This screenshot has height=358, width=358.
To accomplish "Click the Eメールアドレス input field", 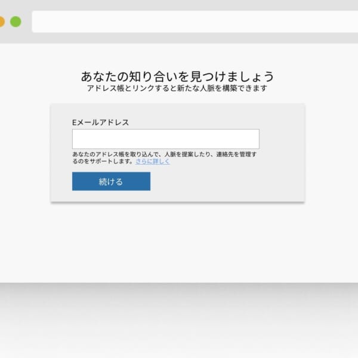I will pyautogui.click(x=165, y=139).
